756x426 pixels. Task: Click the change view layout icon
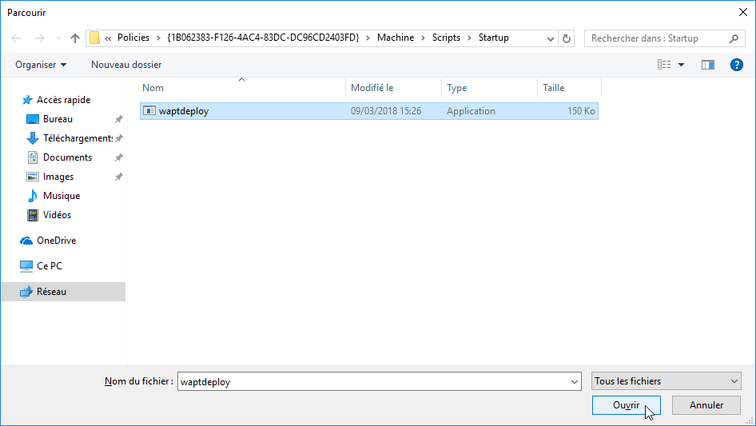[x=664, y=65]
